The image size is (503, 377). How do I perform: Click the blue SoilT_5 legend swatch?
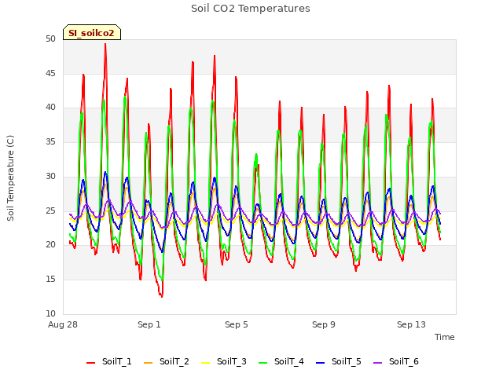pos(321,363)
